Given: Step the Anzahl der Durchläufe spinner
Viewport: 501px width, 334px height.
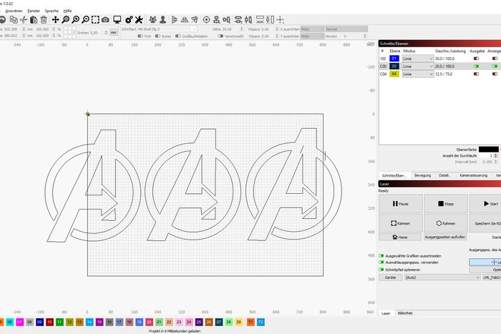Looking at the screenshot, I should [x=495, y=155].
